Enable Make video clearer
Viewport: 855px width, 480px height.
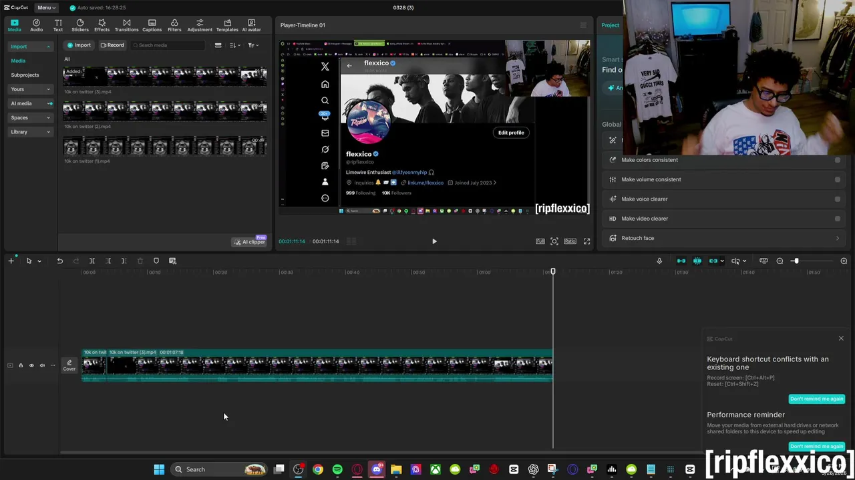[838, 219]
